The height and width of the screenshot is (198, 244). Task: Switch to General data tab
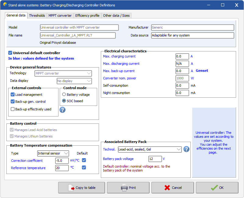coord(16,15)
